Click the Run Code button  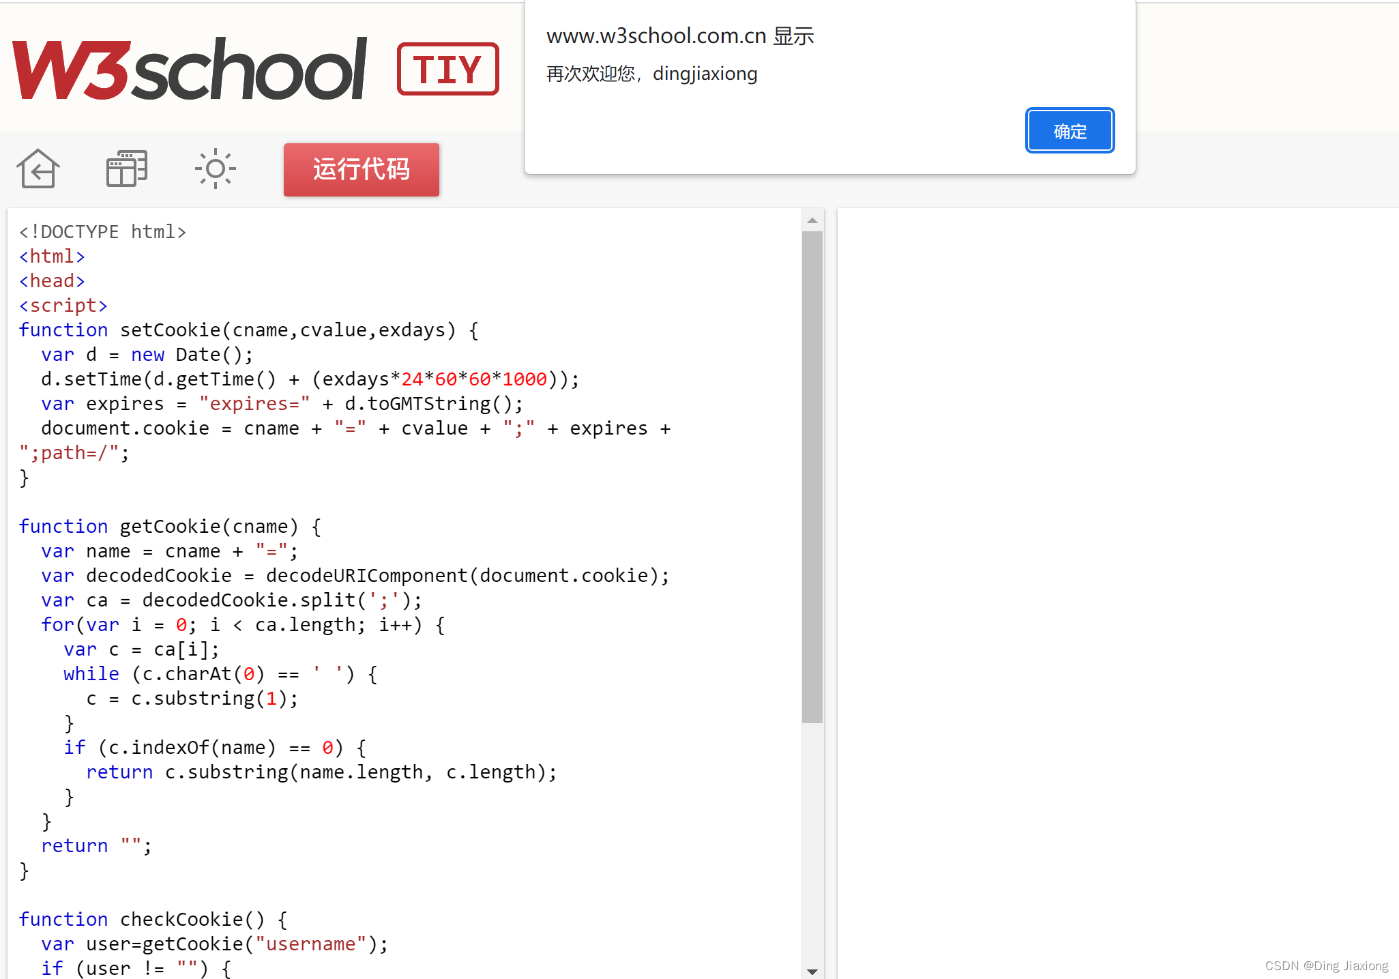click(x=362, y=169)
